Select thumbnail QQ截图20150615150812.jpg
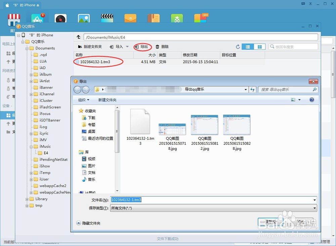The image size is (336, 246). coord(205,133)
